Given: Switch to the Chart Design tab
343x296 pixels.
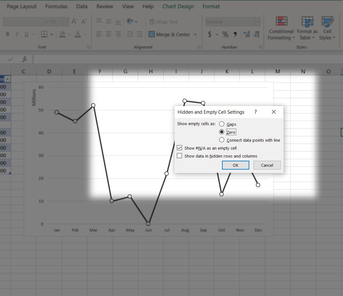Looking at the screenshot, I should pos(178,6).
